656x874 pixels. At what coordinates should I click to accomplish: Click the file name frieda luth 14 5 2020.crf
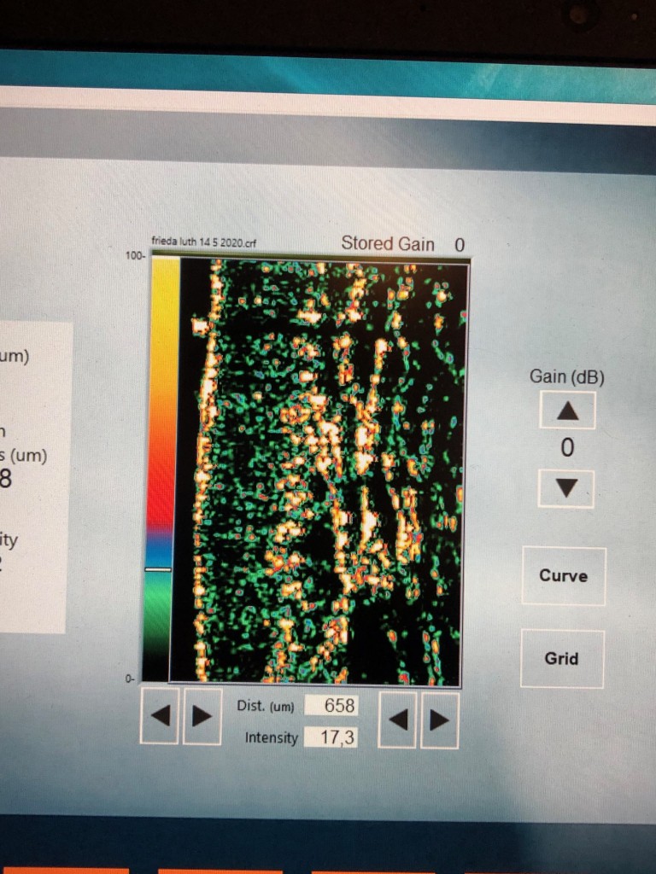click(203, 242)
